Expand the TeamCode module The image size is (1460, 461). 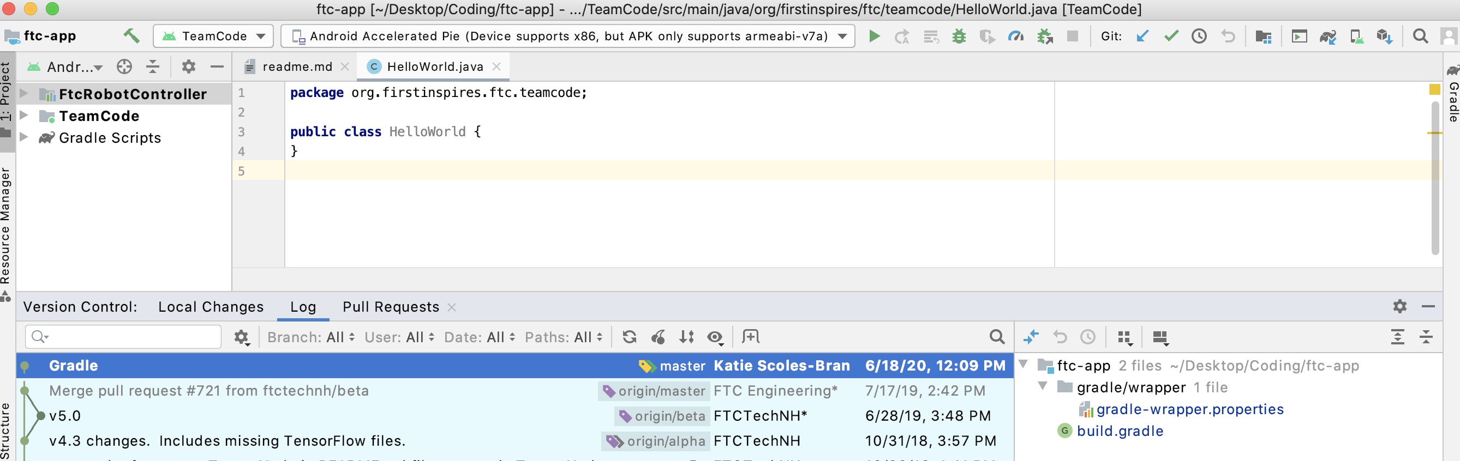coord(24,116)
